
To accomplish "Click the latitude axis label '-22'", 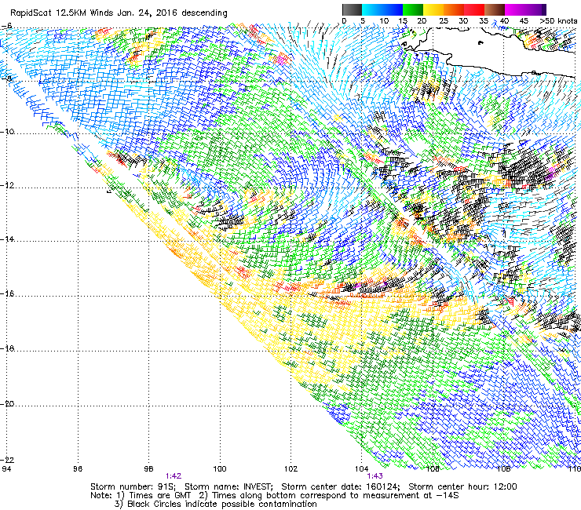I will click(x=7, y=460).
